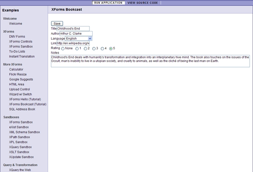Open XForms Sandbox under Sandboxes section
253x172 pixels.
click(x=21, y=122)
